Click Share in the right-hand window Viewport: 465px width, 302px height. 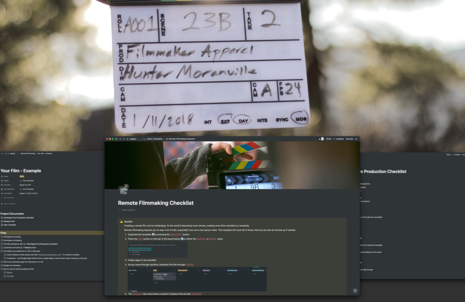point(448,154)
